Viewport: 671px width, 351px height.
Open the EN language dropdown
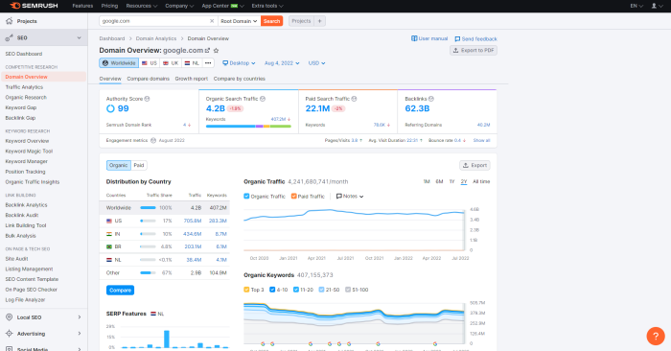(x=636, y=6)
